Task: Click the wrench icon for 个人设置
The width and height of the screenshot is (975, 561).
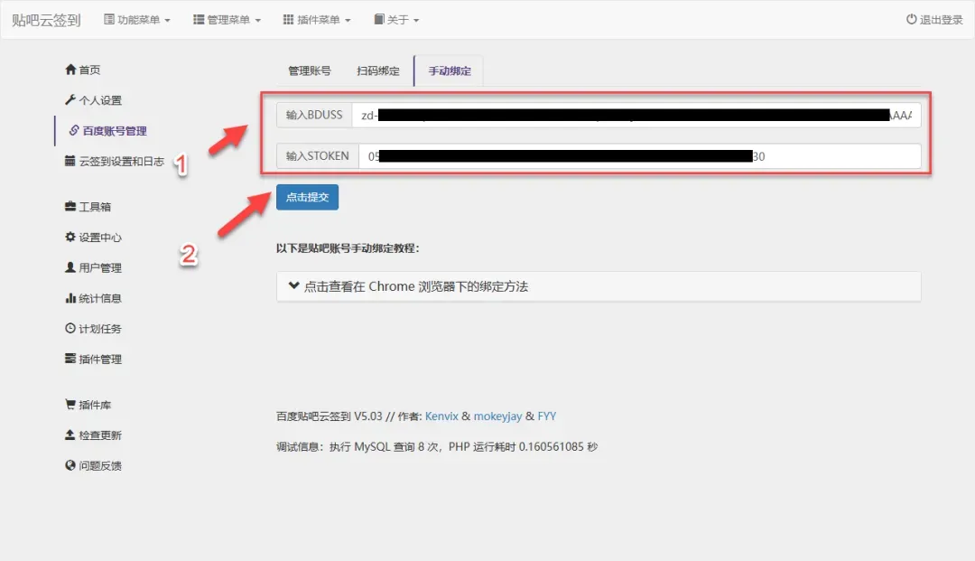Action: 70,99
